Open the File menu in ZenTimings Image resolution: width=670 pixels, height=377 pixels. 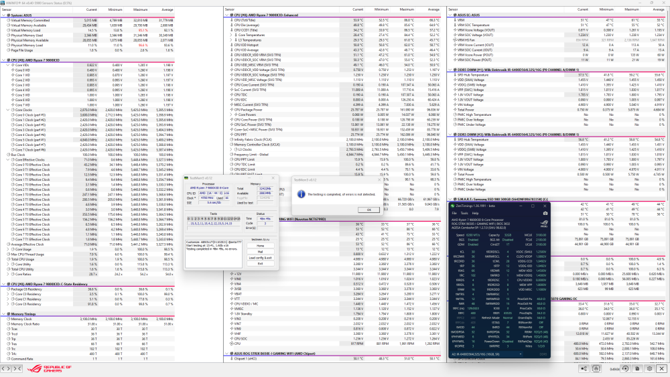(454, 213)
